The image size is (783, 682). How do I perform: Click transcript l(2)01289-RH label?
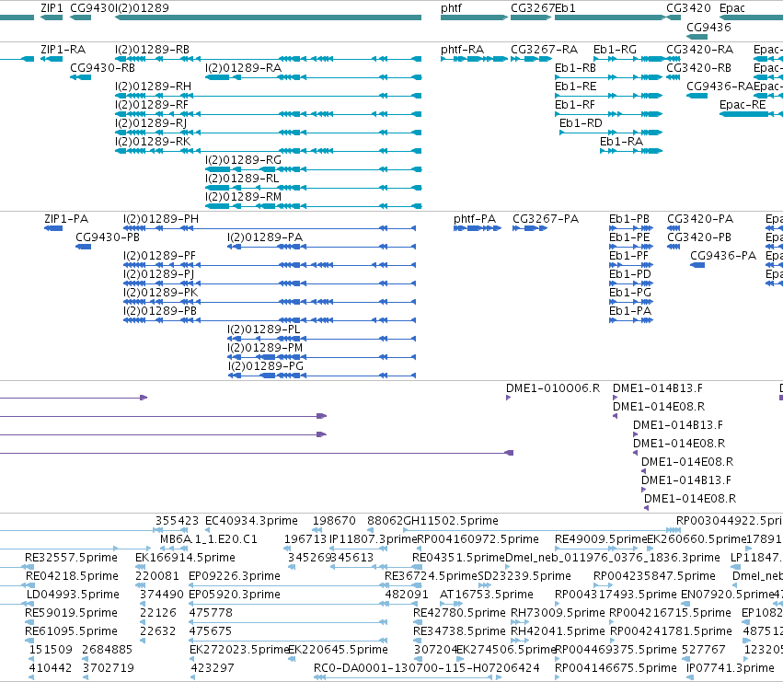(154, 87)
